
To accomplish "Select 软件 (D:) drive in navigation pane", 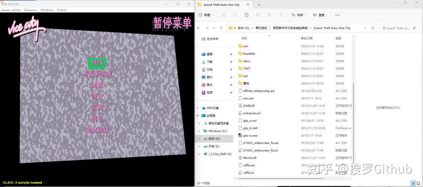I will tap(215, 139).
